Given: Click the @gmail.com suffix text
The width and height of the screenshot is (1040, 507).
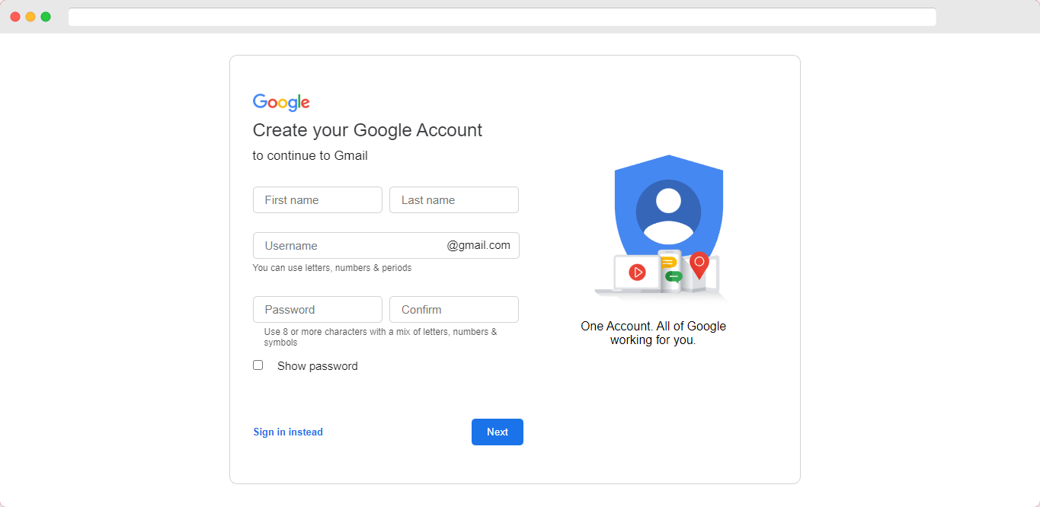Looking at the screenshot, I should coord(478,245).
